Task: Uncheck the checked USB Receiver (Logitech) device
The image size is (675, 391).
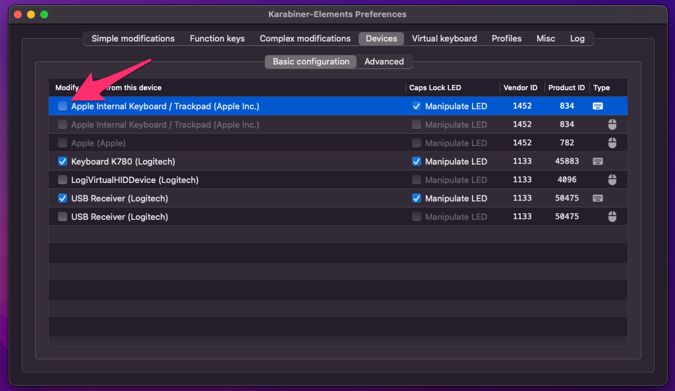Action: pyautogui.click(x=63, y=198)
